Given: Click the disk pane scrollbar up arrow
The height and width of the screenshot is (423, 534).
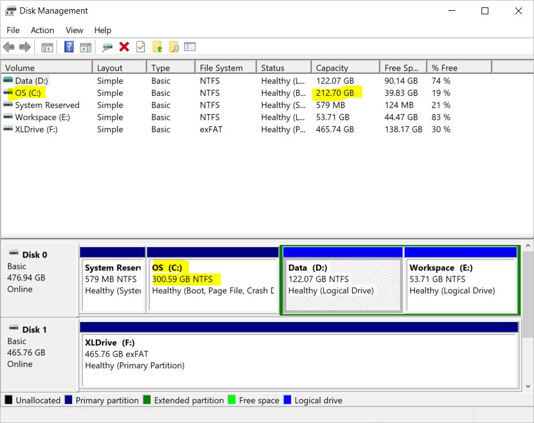Looking at the screenshot, I should 528,246.
